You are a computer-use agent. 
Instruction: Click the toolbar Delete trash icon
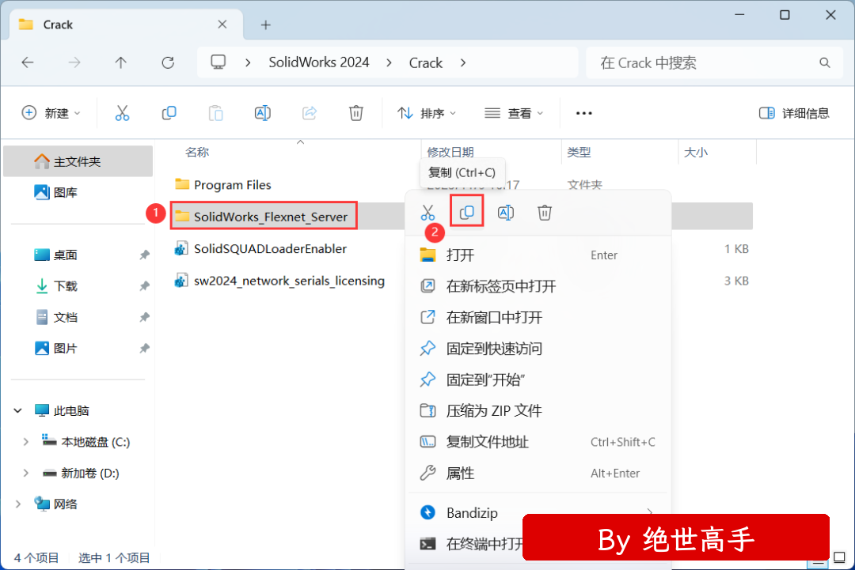point(356,113)
